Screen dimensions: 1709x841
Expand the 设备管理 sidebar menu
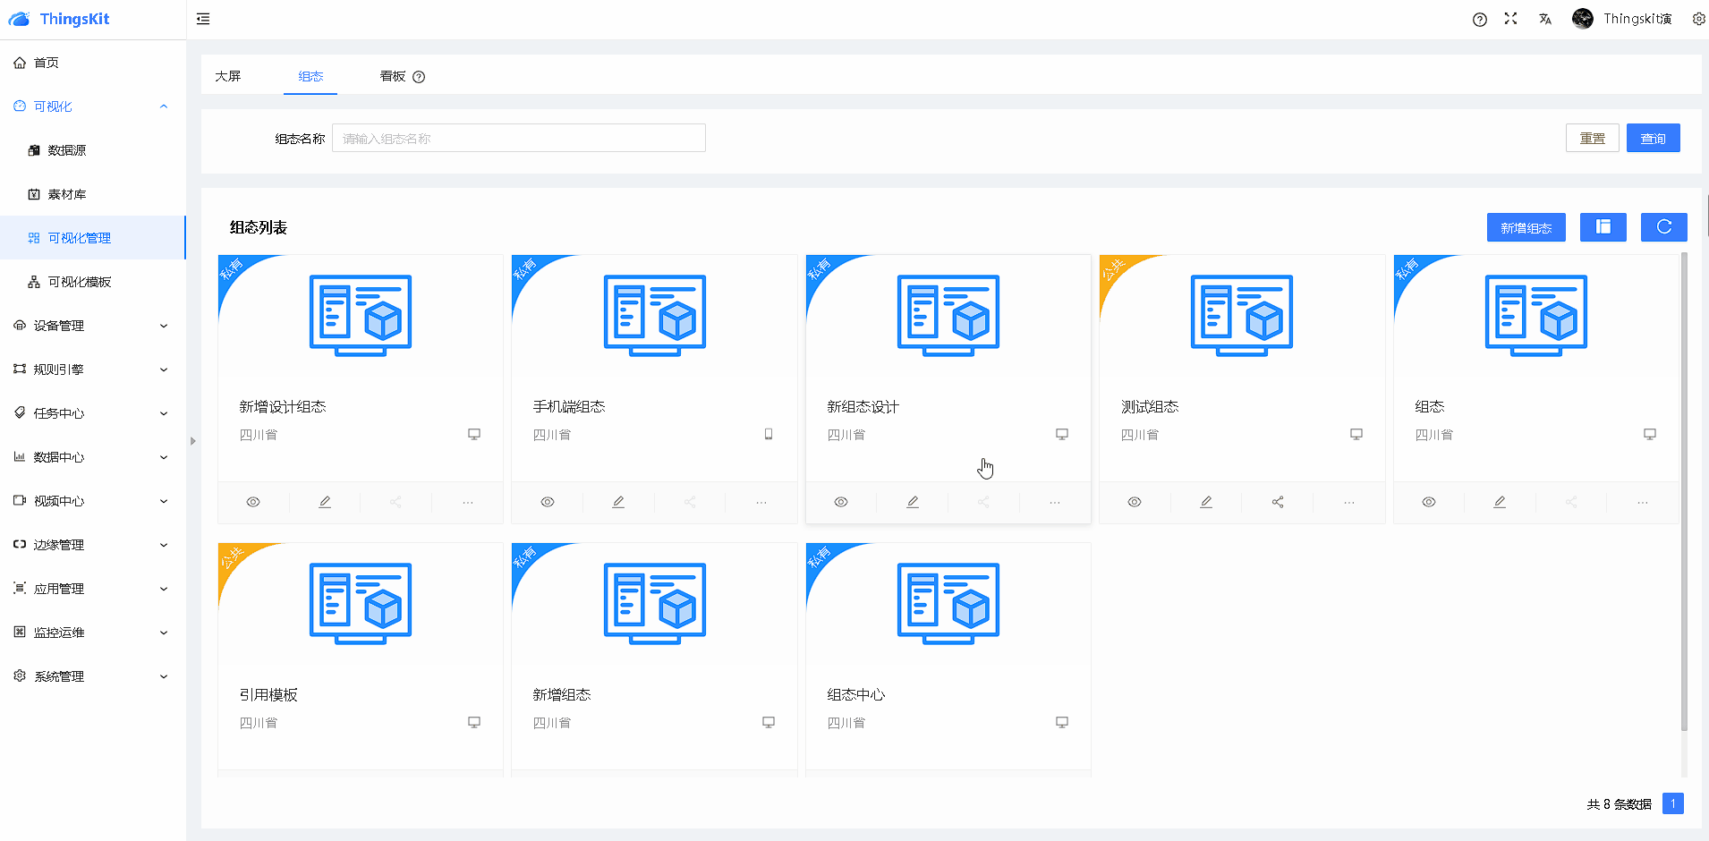[89, 326]
